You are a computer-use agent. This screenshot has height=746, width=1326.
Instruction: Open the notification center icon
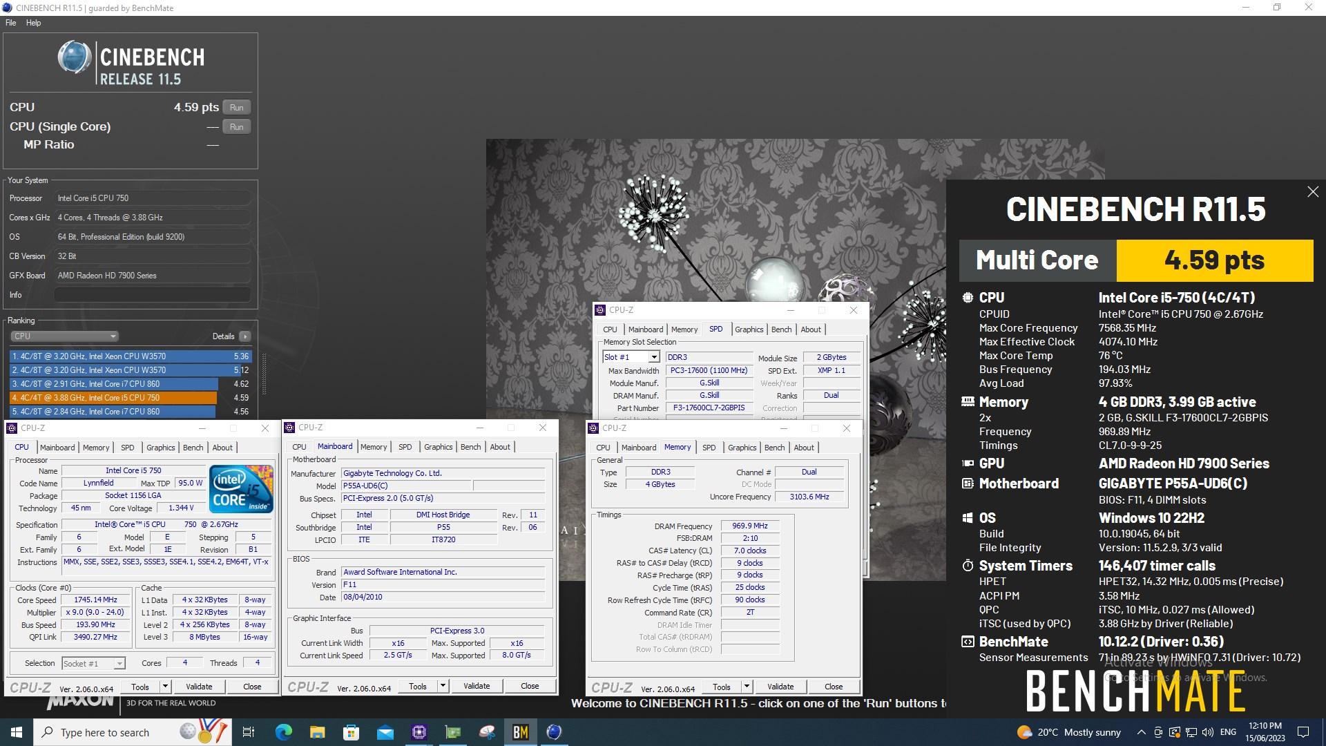click(1303, 732)
